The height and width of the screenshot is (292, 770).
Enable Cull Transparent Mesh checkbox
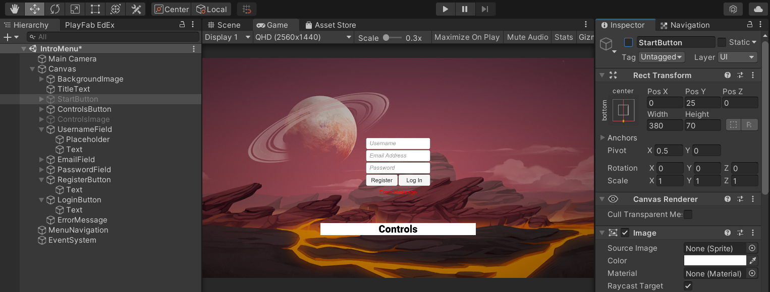pyautogui.click(x=688, y=214)
